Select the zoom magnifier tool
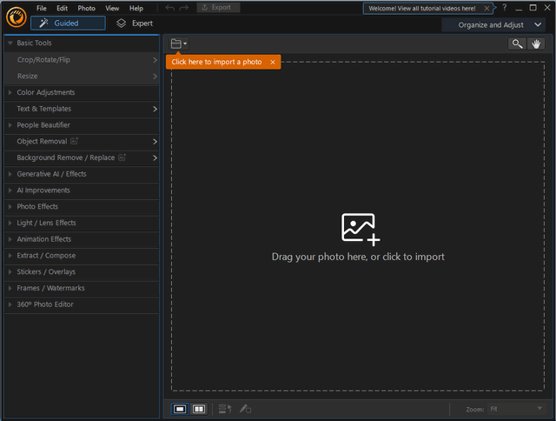Viewport: 556px width, 421px height. pos(518,43)
